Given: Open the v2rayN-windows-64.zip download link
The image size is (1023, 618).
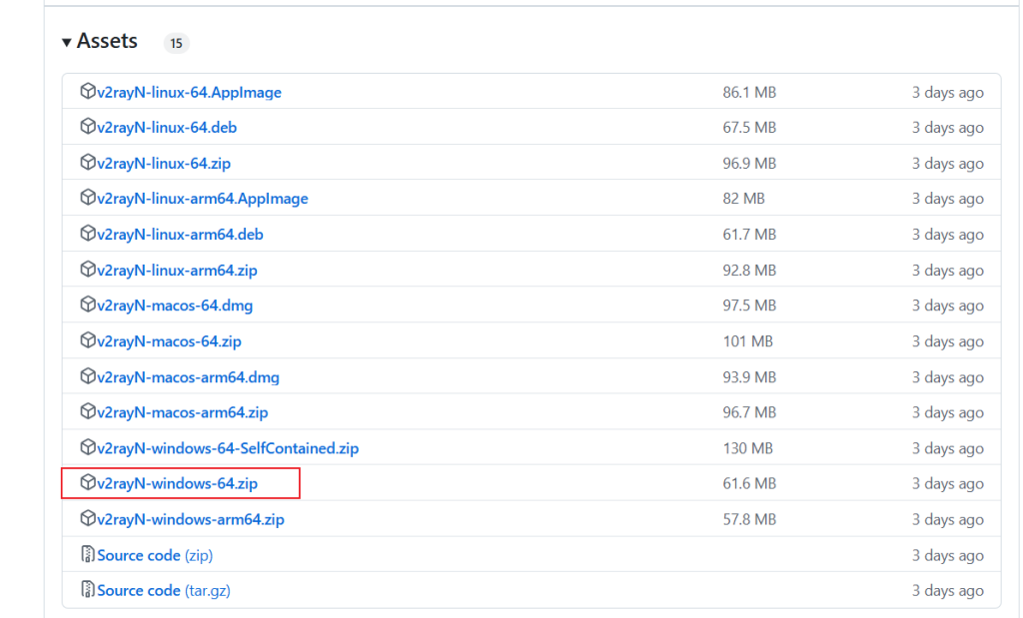Looking at the screenshot, I should [x=177, y=483].
